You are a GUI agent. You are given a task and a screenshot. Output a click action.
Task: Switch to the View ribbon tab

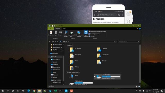point(64,29)
